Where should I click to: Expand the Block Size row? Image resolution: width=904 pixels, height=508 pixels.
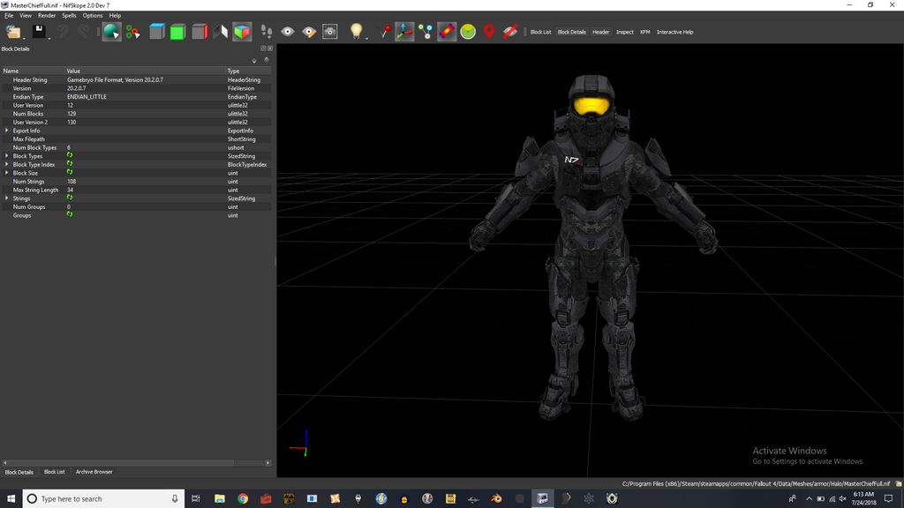[x=7, y=173]
